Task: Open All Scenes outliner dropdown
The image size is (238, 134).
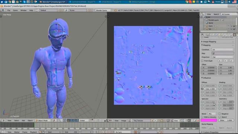Action: 229,14
